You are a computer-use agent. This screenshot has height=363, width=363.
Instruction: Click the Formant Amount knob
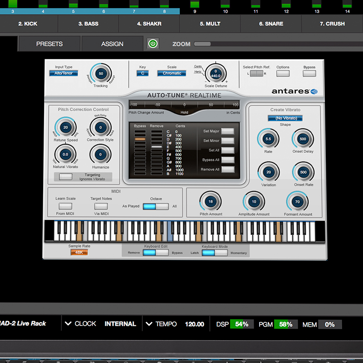tap(298, 201)
